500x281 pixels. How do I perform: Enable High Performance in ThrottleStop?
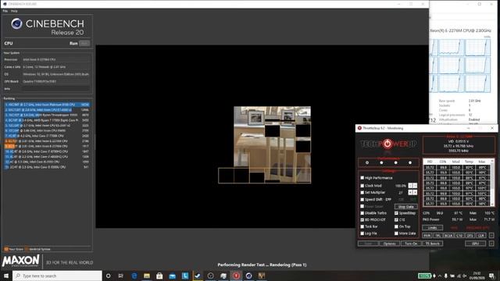pyautogui.click(x=362, y=178)
